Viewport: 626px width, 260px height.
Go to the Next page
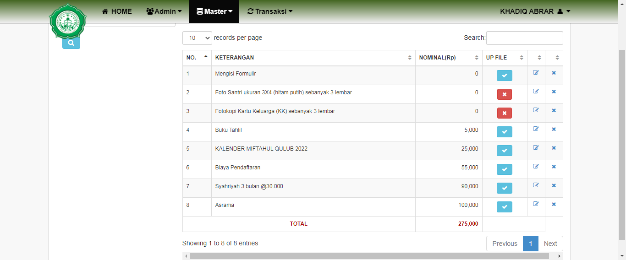click(550, 244)
